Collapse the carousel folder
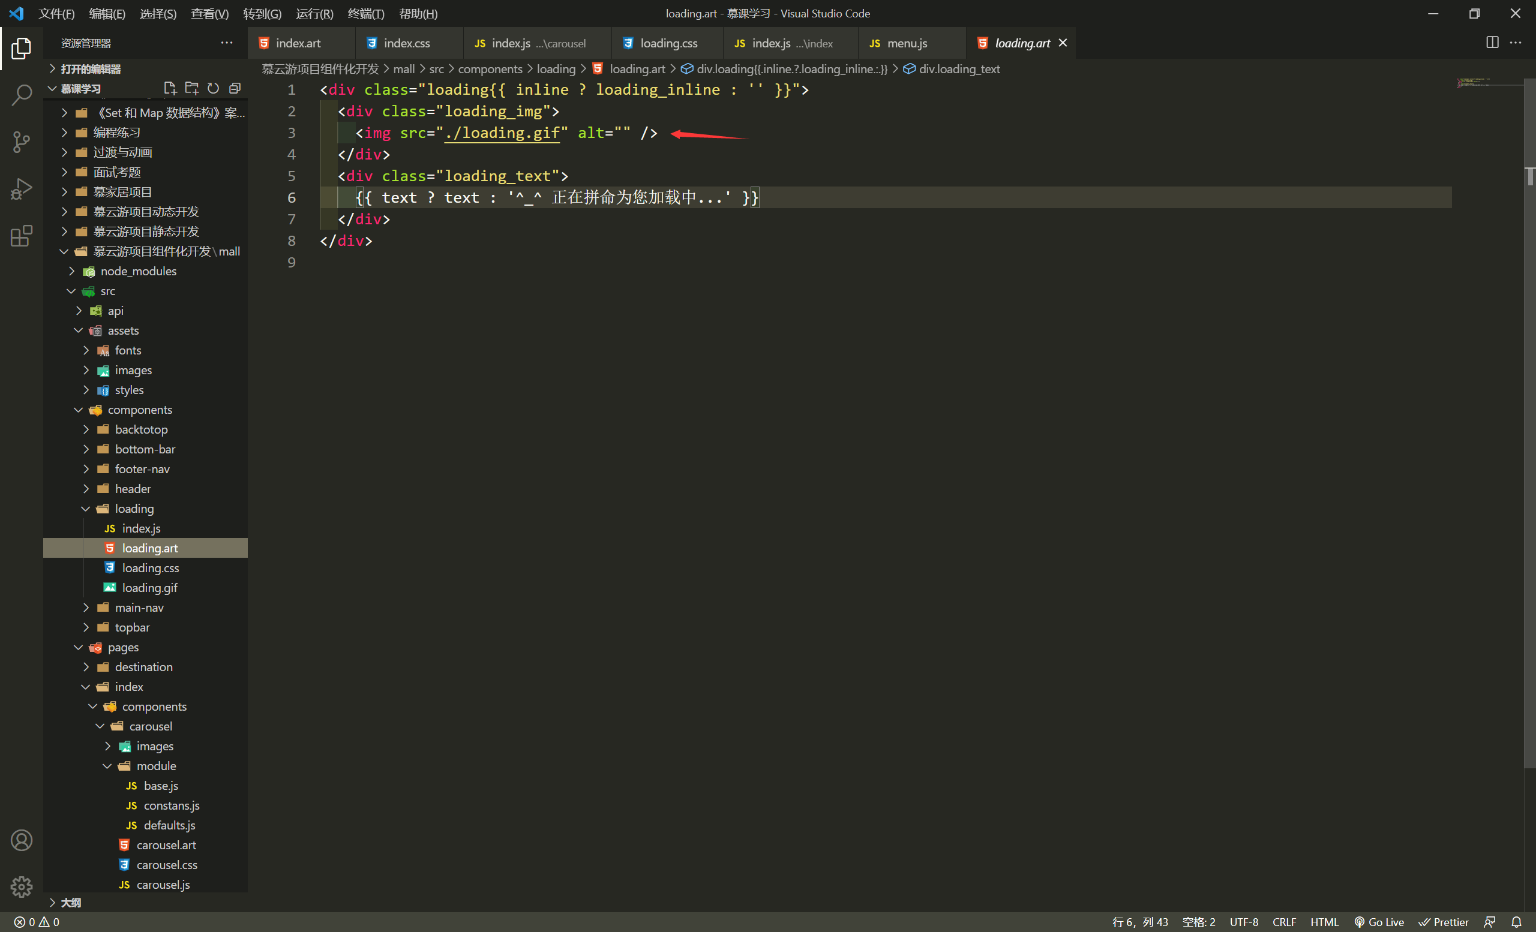This screenshot has height=932, width=1536. [x=150, y=726]
